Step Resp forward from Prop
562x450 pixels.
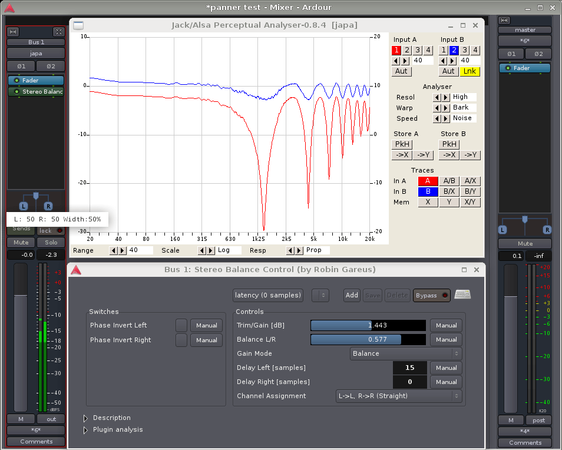(299, 250)
